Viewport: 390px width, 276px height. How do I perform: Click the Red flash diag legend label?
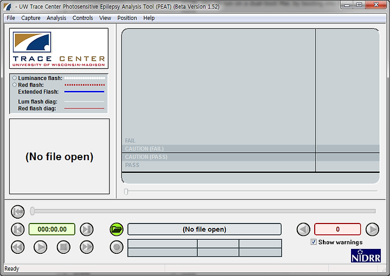point(37,109)
